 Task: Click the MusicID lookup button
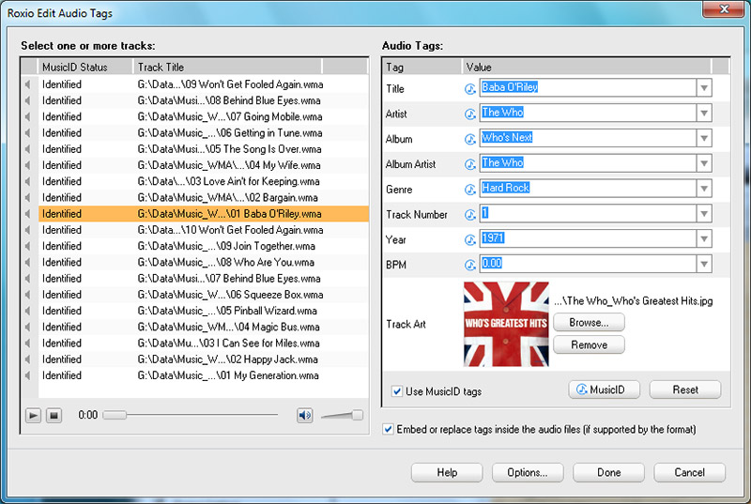click(604, 389)
